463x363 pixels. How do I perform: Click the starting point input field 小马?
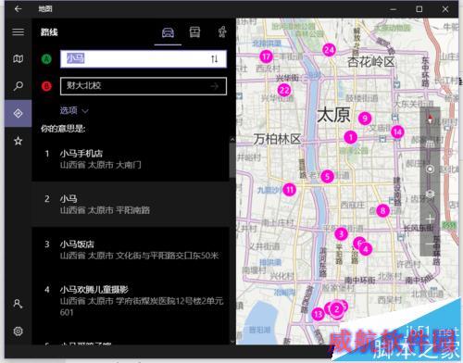(x=144, y=58)
